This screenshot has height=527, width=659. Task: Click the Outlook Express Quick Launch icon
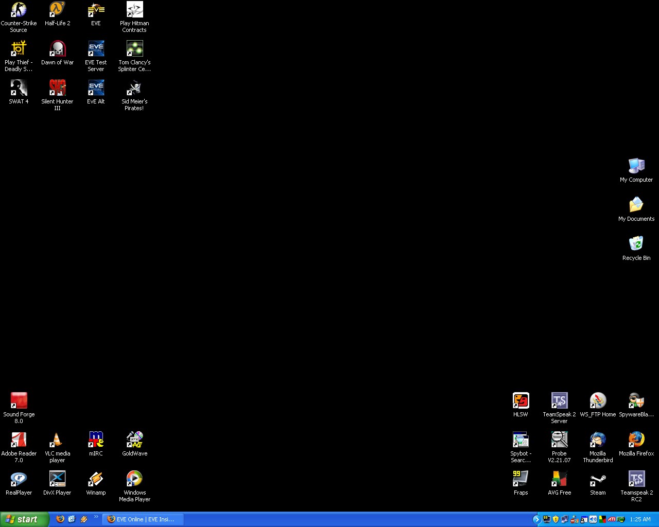[72, 519]
